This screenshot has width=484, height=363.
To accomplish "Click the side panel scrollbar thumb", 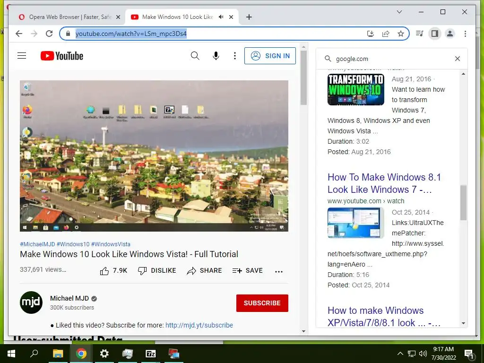I will tap(463, 203).
